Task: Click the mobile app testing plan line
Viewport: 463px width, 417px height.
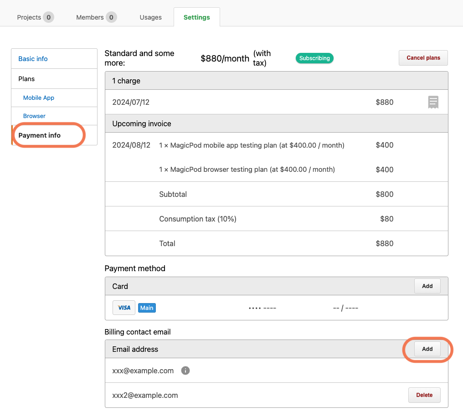Action: click(x=252, y=145)
